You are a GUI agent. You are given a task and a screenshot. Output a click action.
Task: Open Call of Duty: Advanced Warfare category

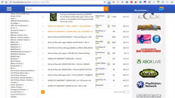[22, 71]
